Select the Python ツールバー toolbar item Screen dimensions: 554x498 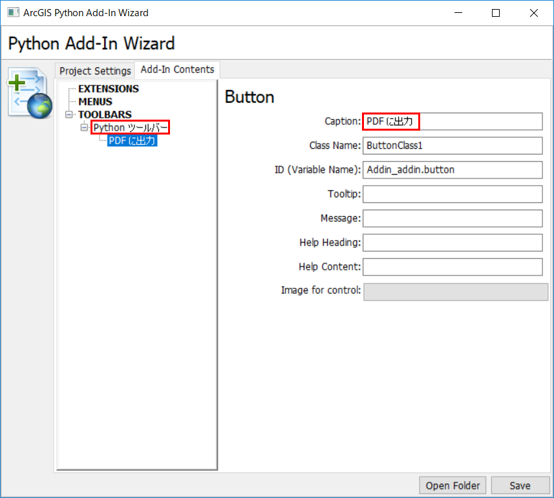[x=130, y=127]
